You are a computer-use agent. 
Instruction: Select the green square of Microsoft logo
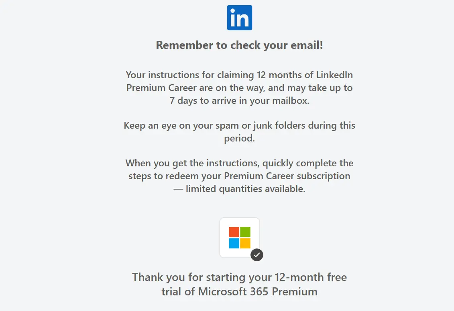pyautogui.click(x=245, y=232)
